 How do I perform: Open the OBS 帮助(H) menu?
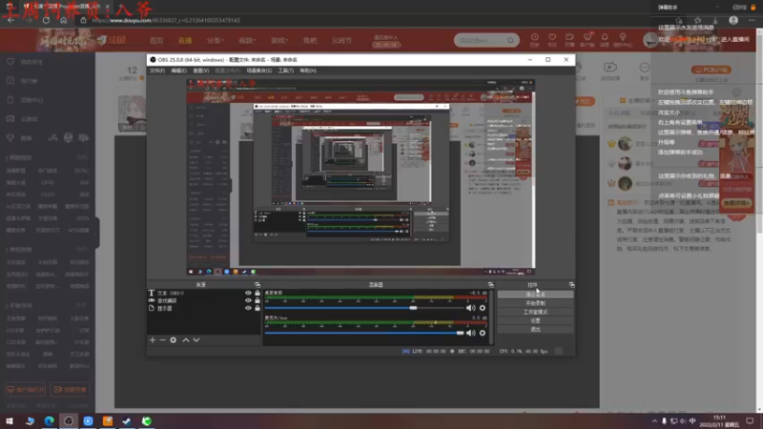tap(307, 71)
